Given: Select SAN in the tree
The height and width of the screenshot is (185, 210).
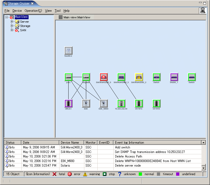Looking at the screenshot, I should (x=23, y=30).
